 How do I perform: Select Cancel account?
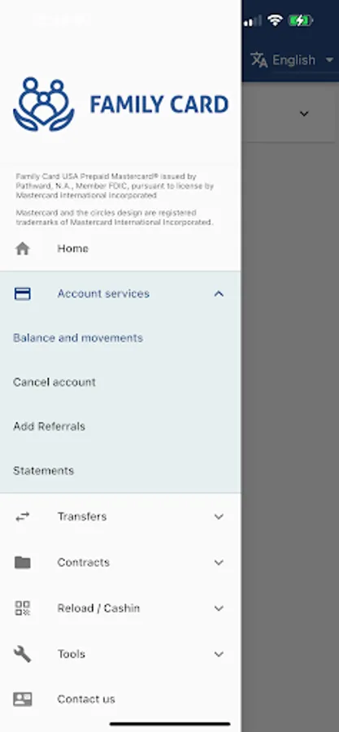54,382
